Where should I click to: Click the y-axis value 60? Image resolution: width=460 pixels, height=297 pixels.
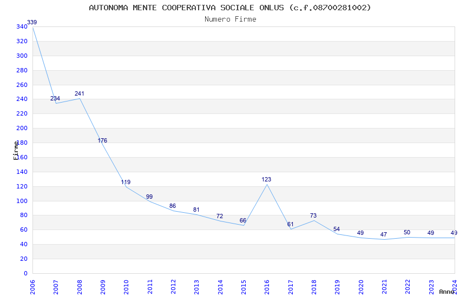pyautogui.click(x=24, y=230)
